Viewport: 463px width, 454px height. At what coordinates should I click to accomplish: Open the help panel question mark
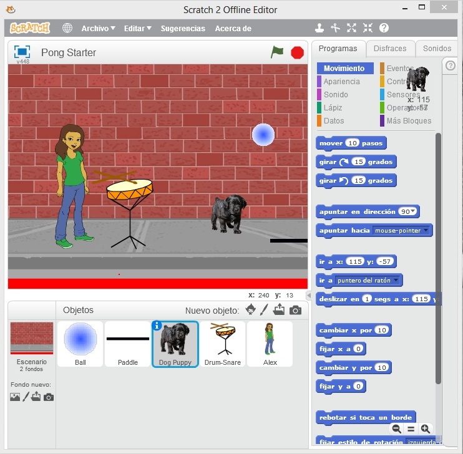pyautogui.click(x=451, y=65)
